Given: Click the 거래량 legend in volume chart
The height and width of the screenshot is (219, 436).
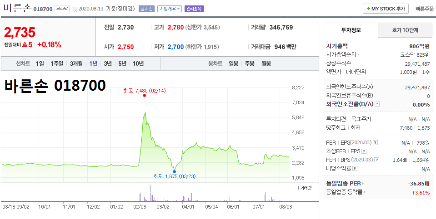Looking at the screenshot, I should coord(305,188).
